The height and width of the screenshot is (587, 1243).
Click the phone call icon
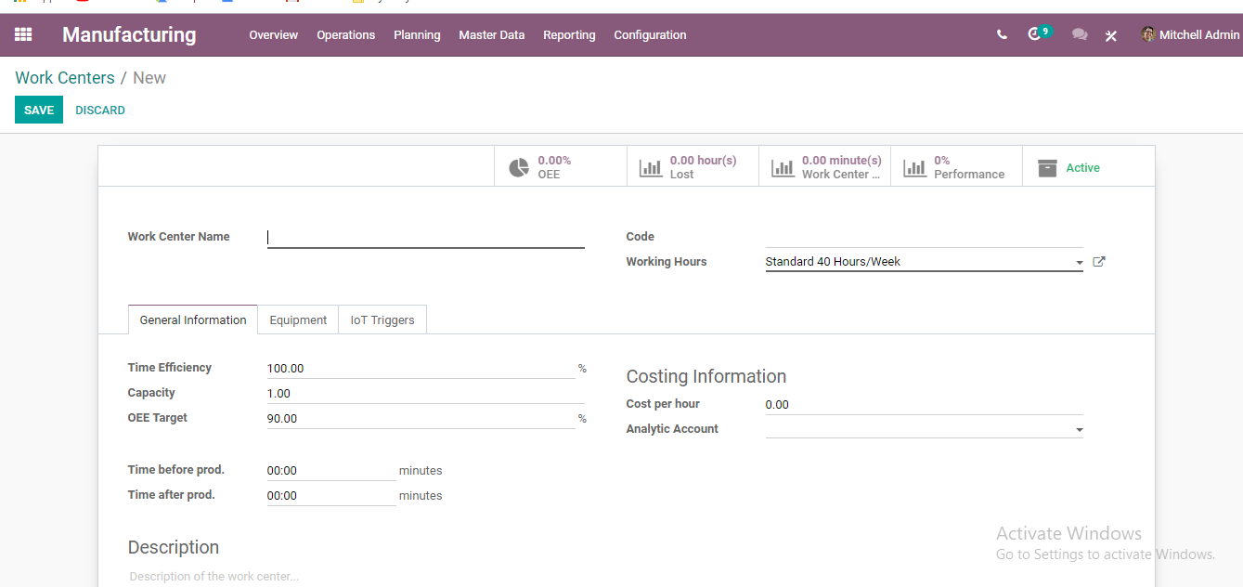(x=1002, y=35)
